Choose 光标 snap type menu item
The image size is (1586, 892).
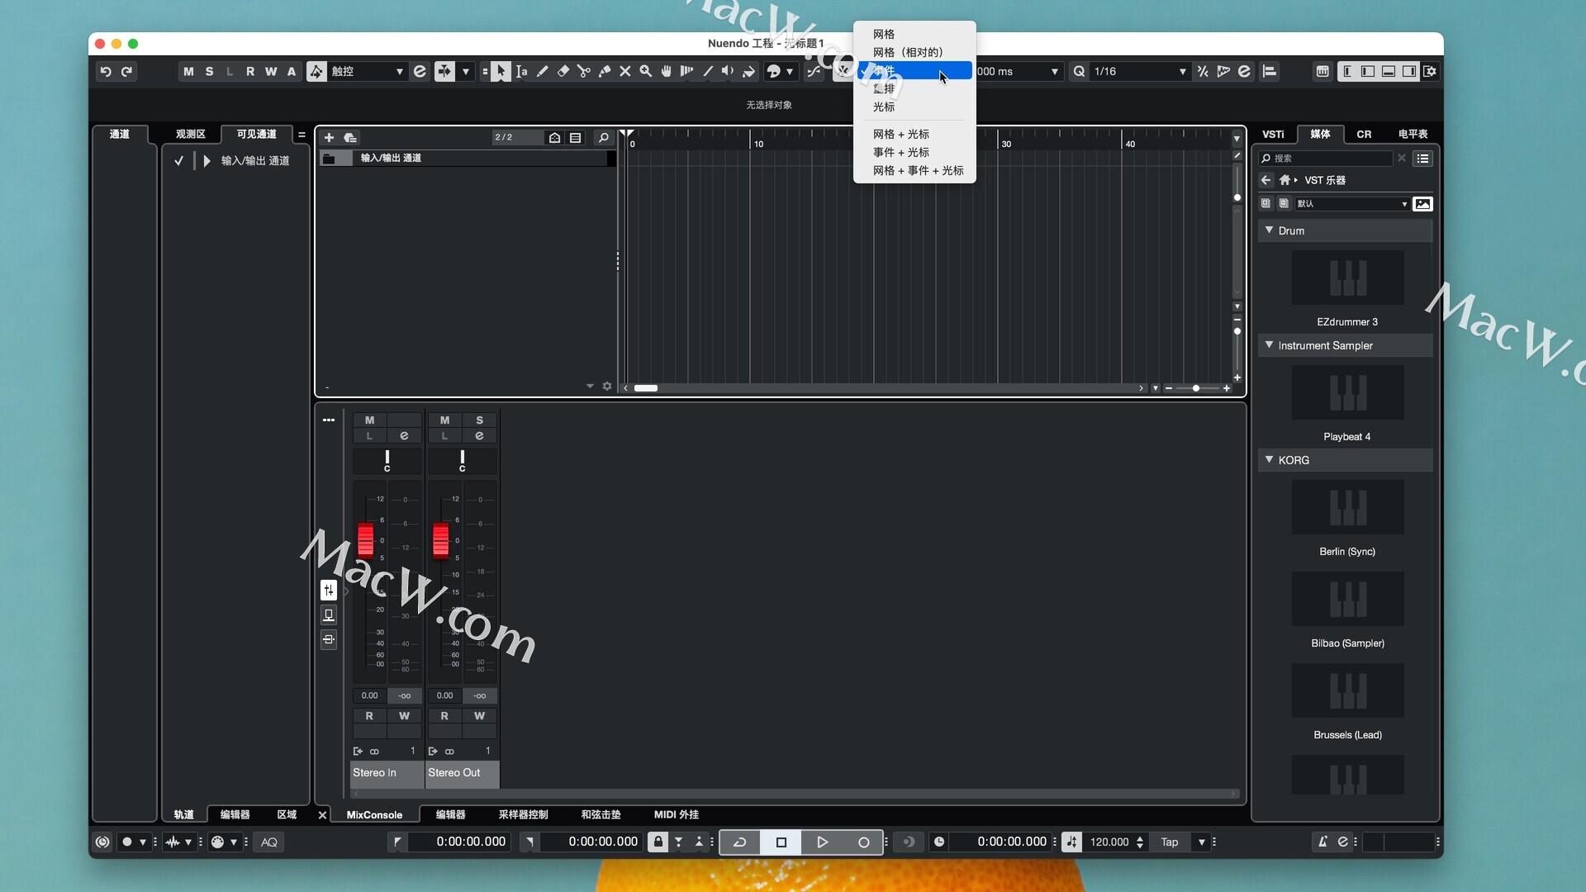(x=914, y=107)
